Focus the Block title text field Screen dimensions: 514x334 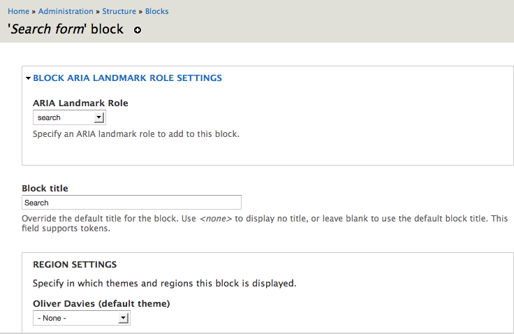tap(131, 203)
